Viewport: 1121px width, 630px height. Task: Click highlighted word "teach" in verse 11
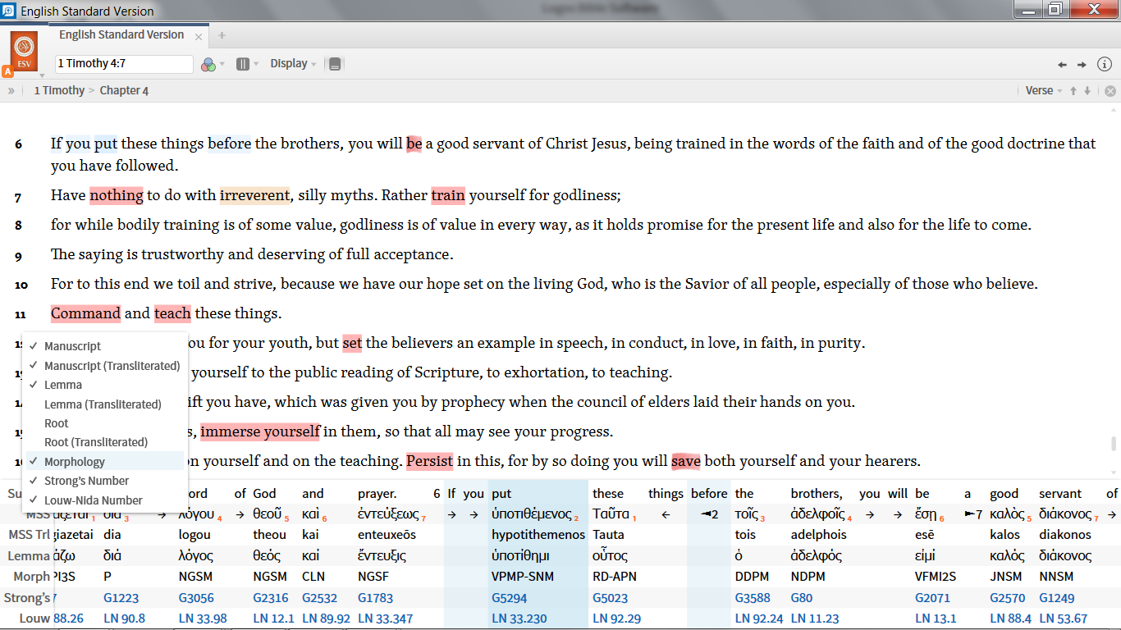pyautogui.click(x=172, y=313)
